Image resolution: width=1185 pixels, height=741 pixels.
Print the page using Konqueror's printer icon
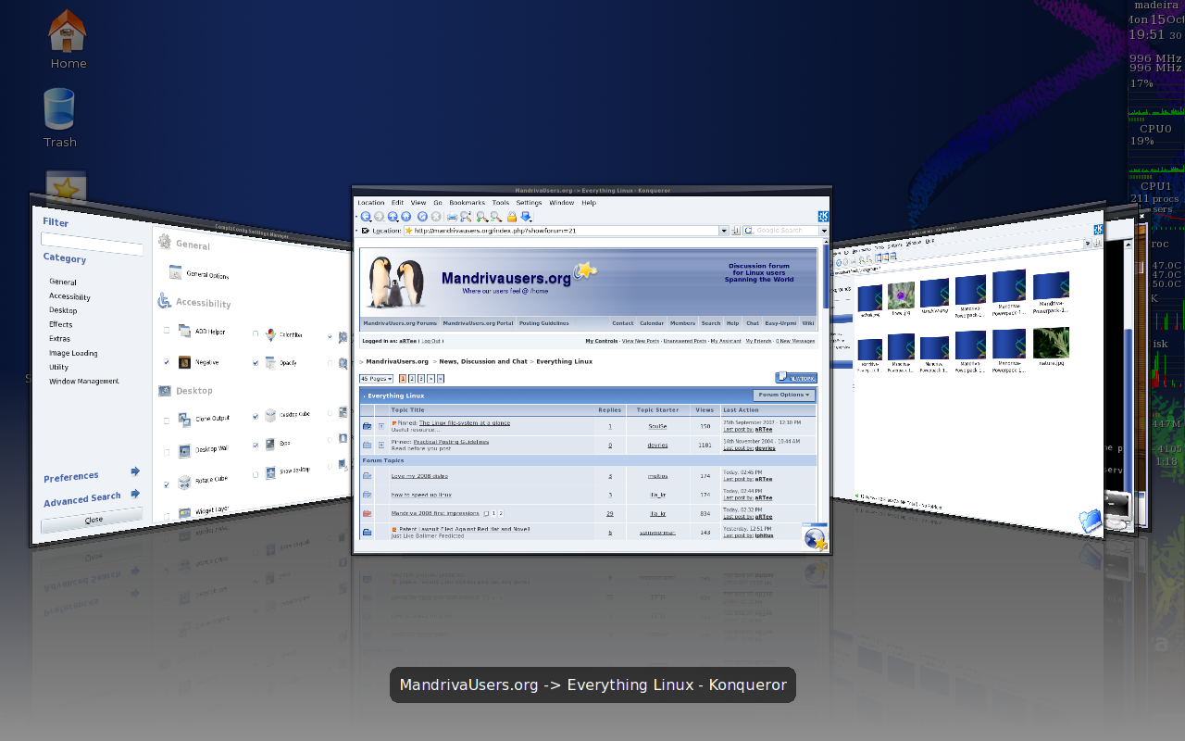tap(452, 217)
